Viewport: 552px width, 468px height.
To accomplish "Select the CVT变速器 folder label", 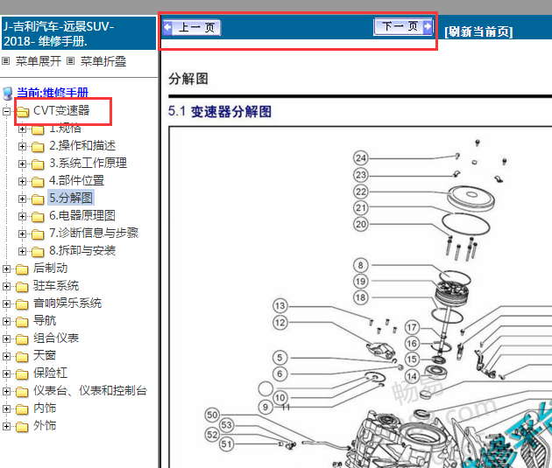I will pos(61,110).
